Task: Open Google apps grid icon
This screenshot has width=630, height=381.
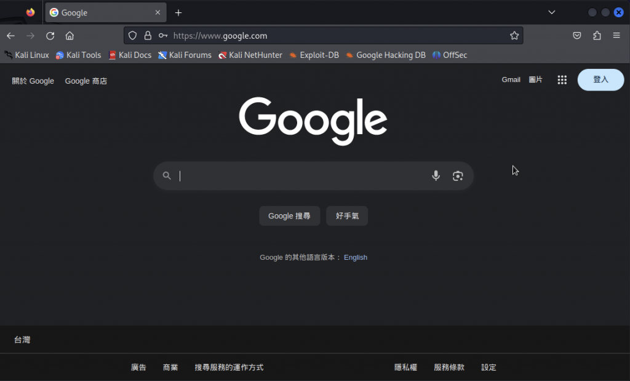Action: (562, 79)
